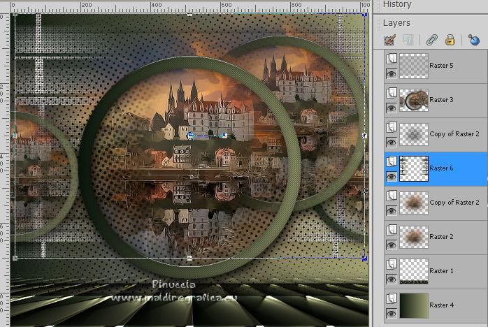The width and height of the screenshot is (488, 327).
Task: Click the raster layer type icon of Raster 3
Action: (x=392, y=93)
